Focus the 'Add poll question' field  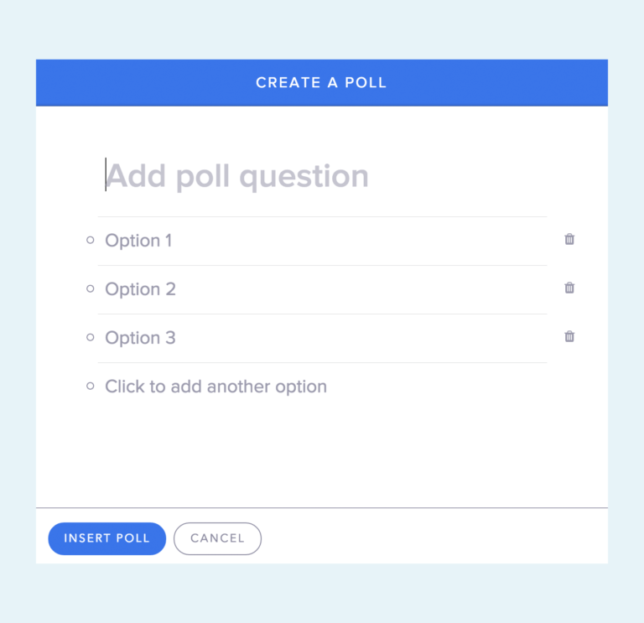coord(322,176)
